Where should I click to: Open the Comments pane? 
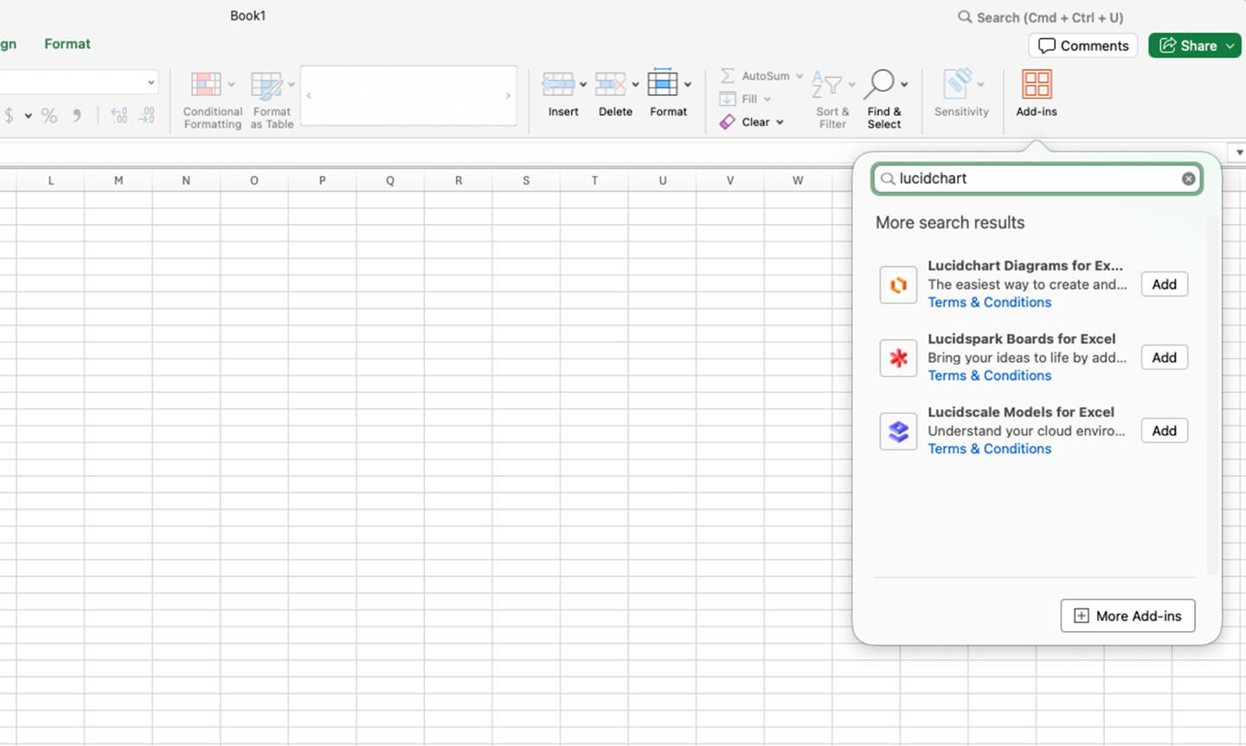(x=1082, y=46)
